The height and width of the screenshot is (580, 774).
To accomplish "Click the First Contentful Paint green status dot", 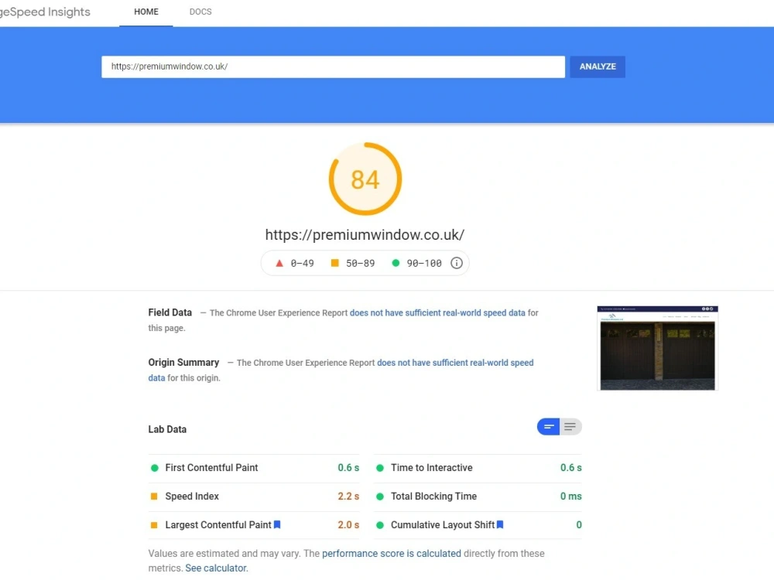I will click(155, 468).
